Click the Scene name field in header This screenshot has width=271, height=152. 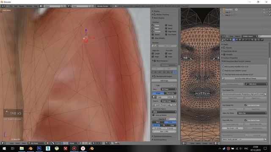pyautogui.click(x=80, y=6)
